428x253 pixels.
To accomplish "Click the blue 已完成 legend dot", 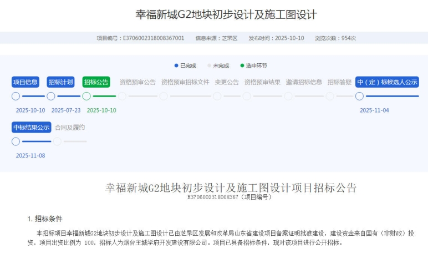I will coord(176,65).
